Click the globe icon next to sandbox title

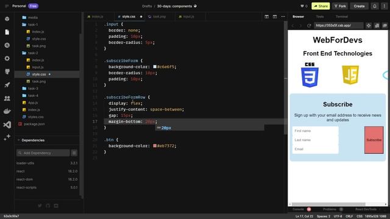pos(195,6)
